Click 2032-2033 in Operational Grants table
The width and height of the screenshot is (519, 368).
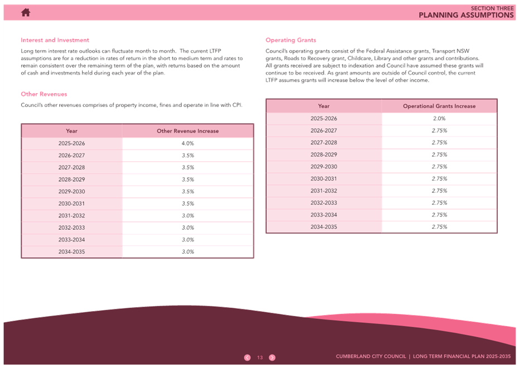pos(324,203)
